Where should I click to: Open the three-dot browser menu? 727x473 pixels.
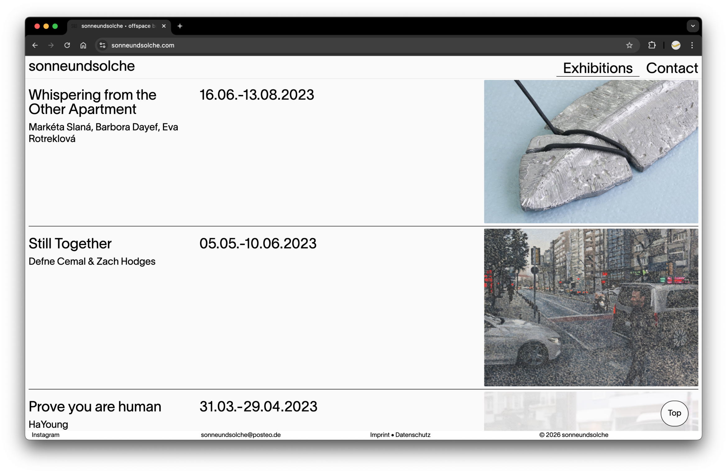[x=692, y=45]
